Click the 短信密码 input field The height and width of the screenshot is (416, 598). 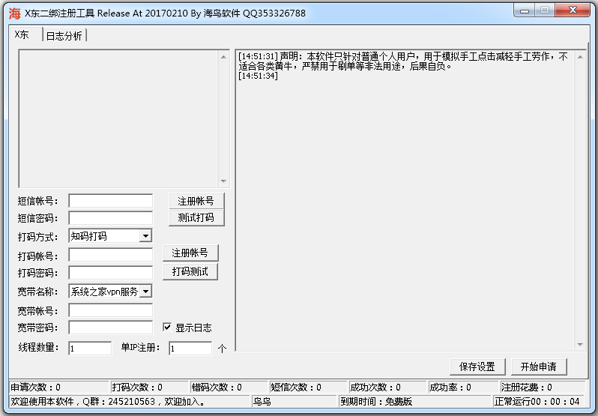coord(110,218)
